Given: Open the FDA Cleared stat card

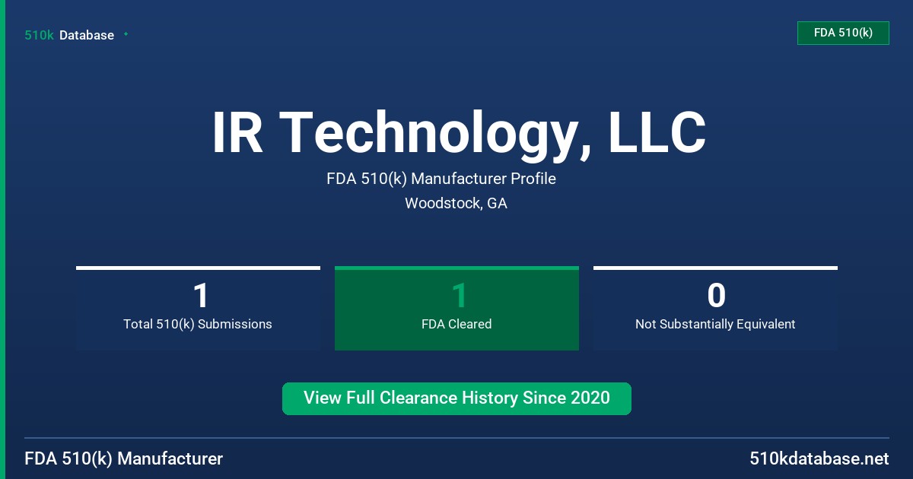Looking at the screenshot, I should [x=456, y=308].
